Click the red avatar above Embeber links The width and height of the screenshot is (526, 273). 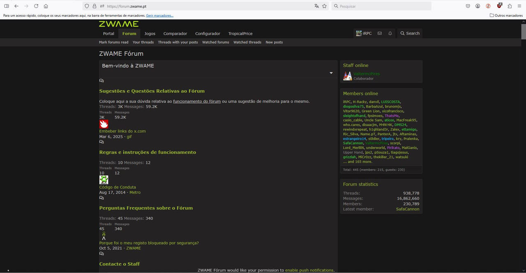(104, 124)
